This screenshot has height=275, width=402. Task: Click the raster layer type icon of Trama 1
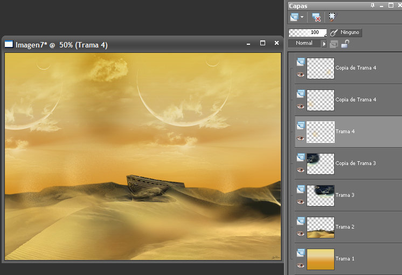click(x=301, y=252)
